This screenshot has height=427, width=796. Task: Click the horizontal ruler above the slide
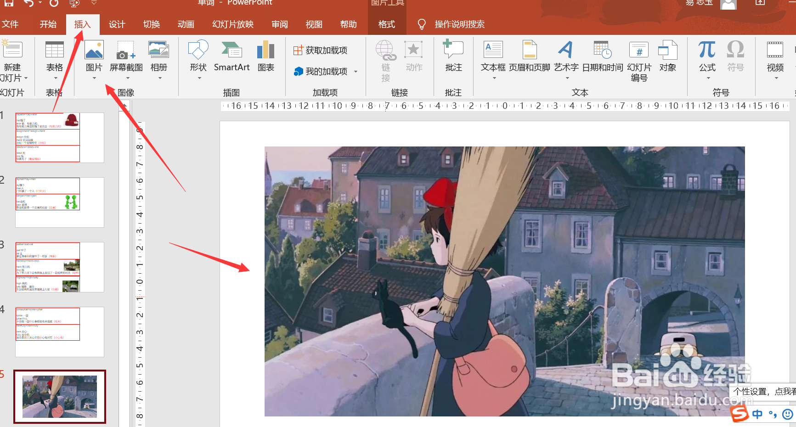pos(504,106)
